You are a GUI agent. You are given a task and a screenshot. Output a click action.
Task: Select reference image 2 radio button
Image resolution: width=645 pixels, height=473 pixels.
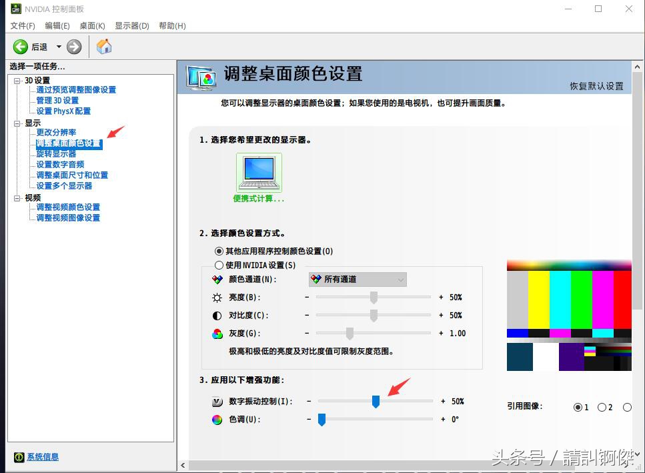[602, 407]
